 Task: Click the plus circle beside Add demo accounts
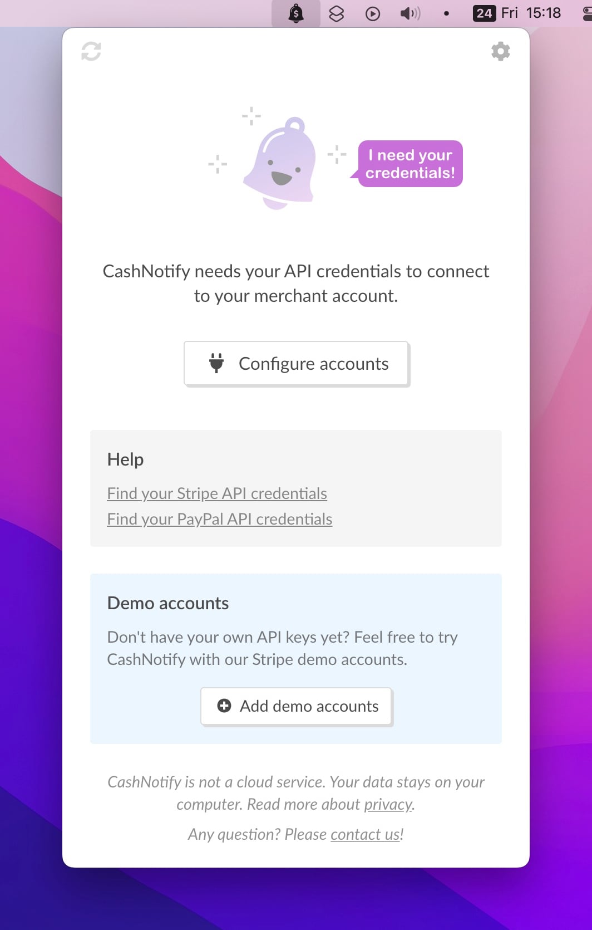tap(224, 706)
